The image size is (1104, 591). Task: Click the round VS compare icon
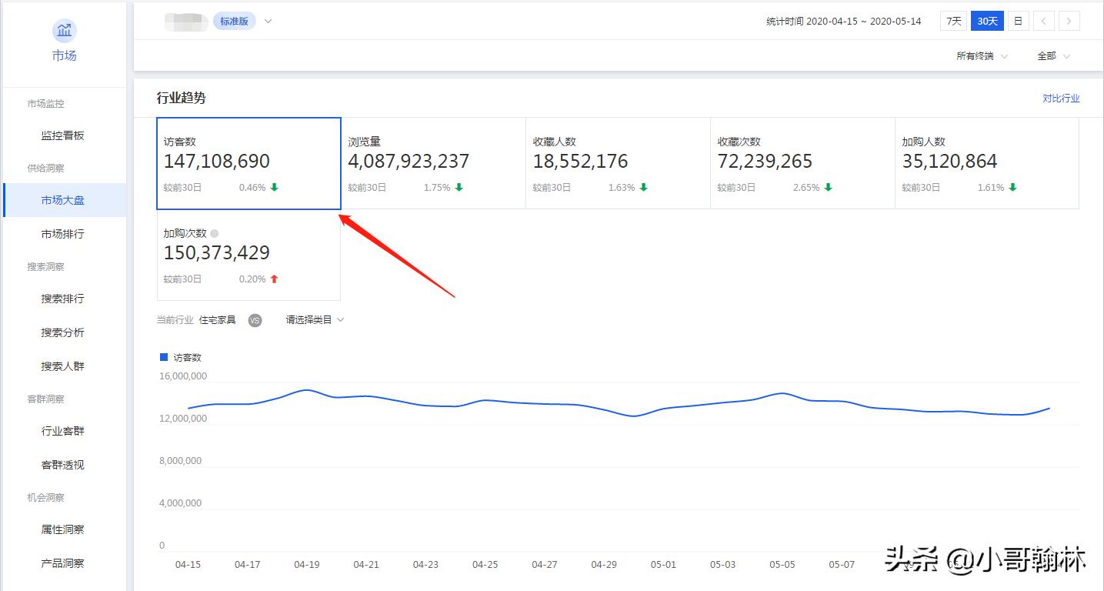click(255, 320)
